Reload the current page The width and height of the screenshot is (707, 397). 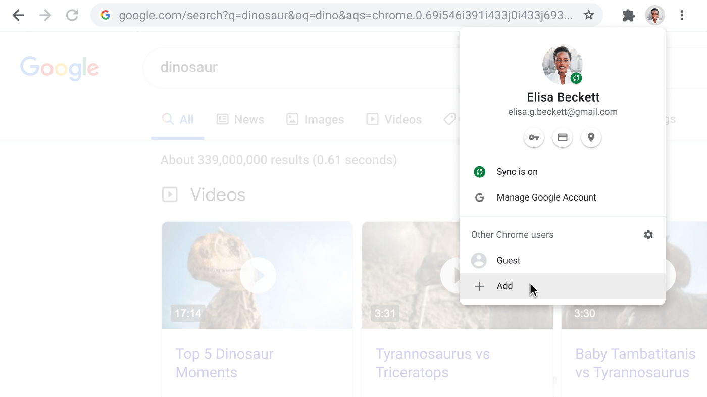(72, 15)
